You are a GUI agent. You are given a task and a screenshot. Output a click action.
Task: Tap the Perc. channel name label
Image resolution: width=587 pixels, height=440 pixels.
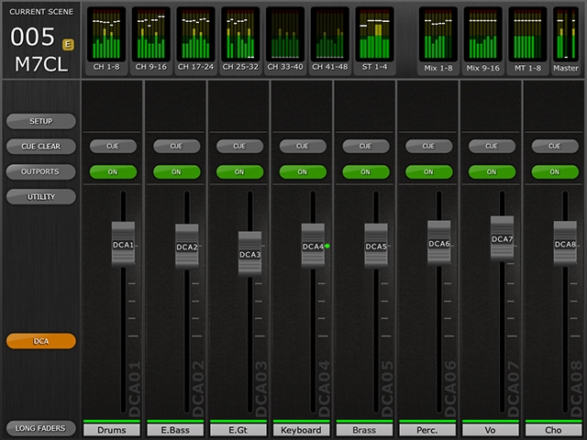click(428, 430)
